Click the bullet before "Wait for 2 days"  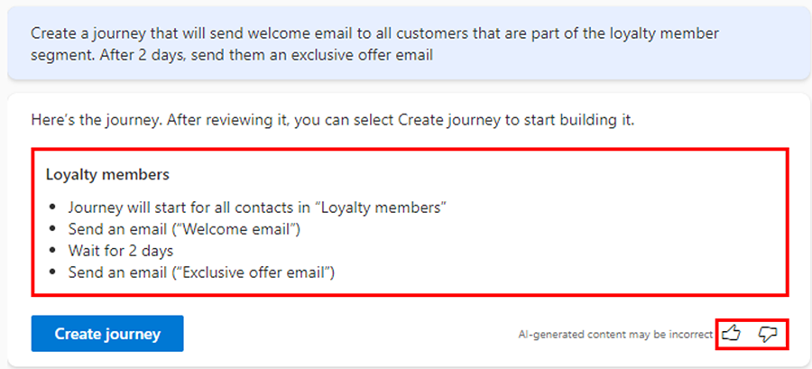tap(53, 251)
